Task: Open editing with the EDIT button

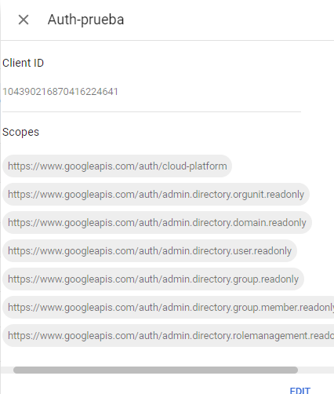Action: (300, 391)
